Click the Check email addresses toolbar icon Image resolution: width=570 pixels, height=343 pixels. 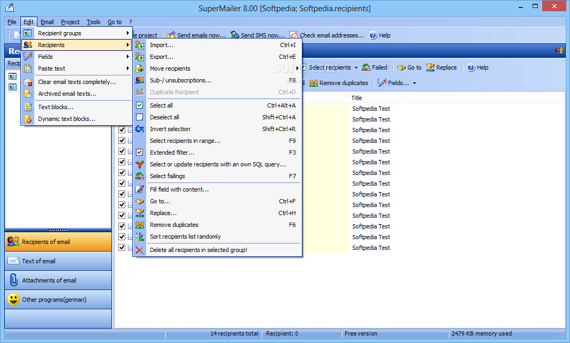click(294, 35)
